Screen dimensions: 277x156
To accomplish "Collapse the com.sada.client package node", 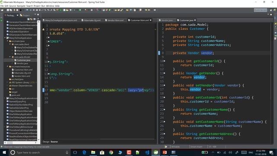I will [10, 44].
